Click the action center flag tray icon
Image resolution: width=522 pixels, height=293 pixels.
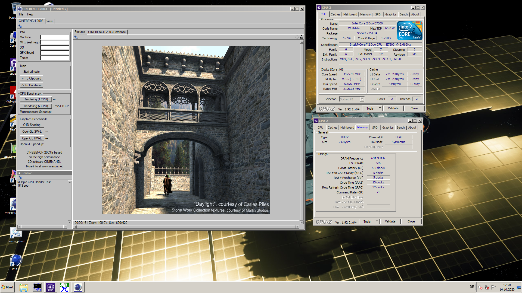click(493, 287)
